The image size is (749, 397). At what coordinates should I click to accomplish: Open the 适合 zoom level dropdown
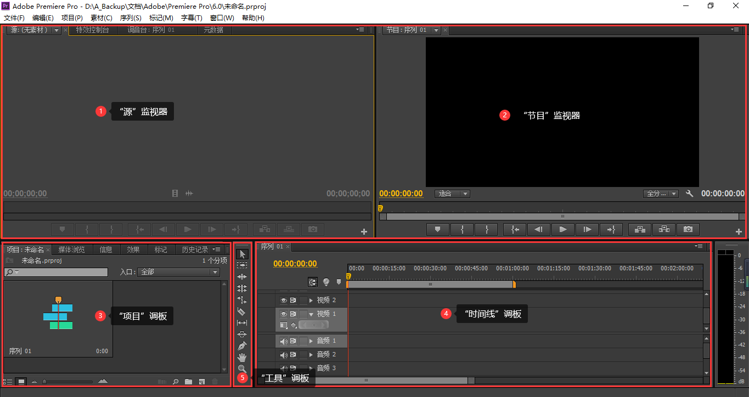click(x=452, y=194)
